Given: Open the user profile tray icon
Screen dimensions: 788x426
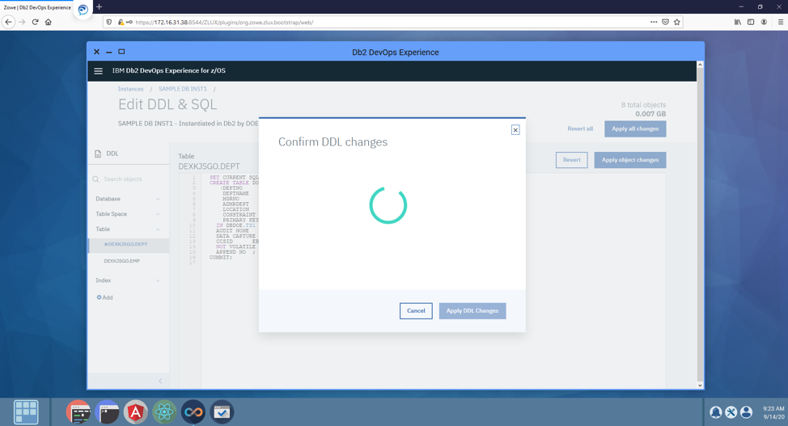Looking at the screenshot, I should [x=746, y=412].
